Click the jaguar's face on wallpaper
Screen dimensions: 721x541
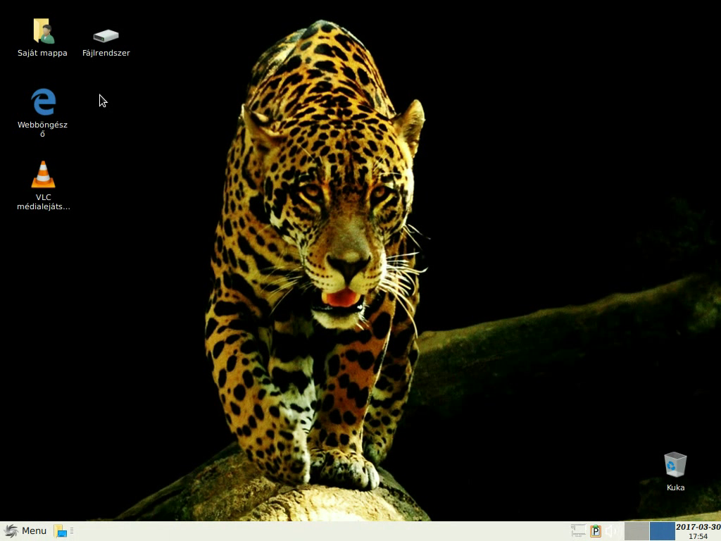[x=345, y=232]
